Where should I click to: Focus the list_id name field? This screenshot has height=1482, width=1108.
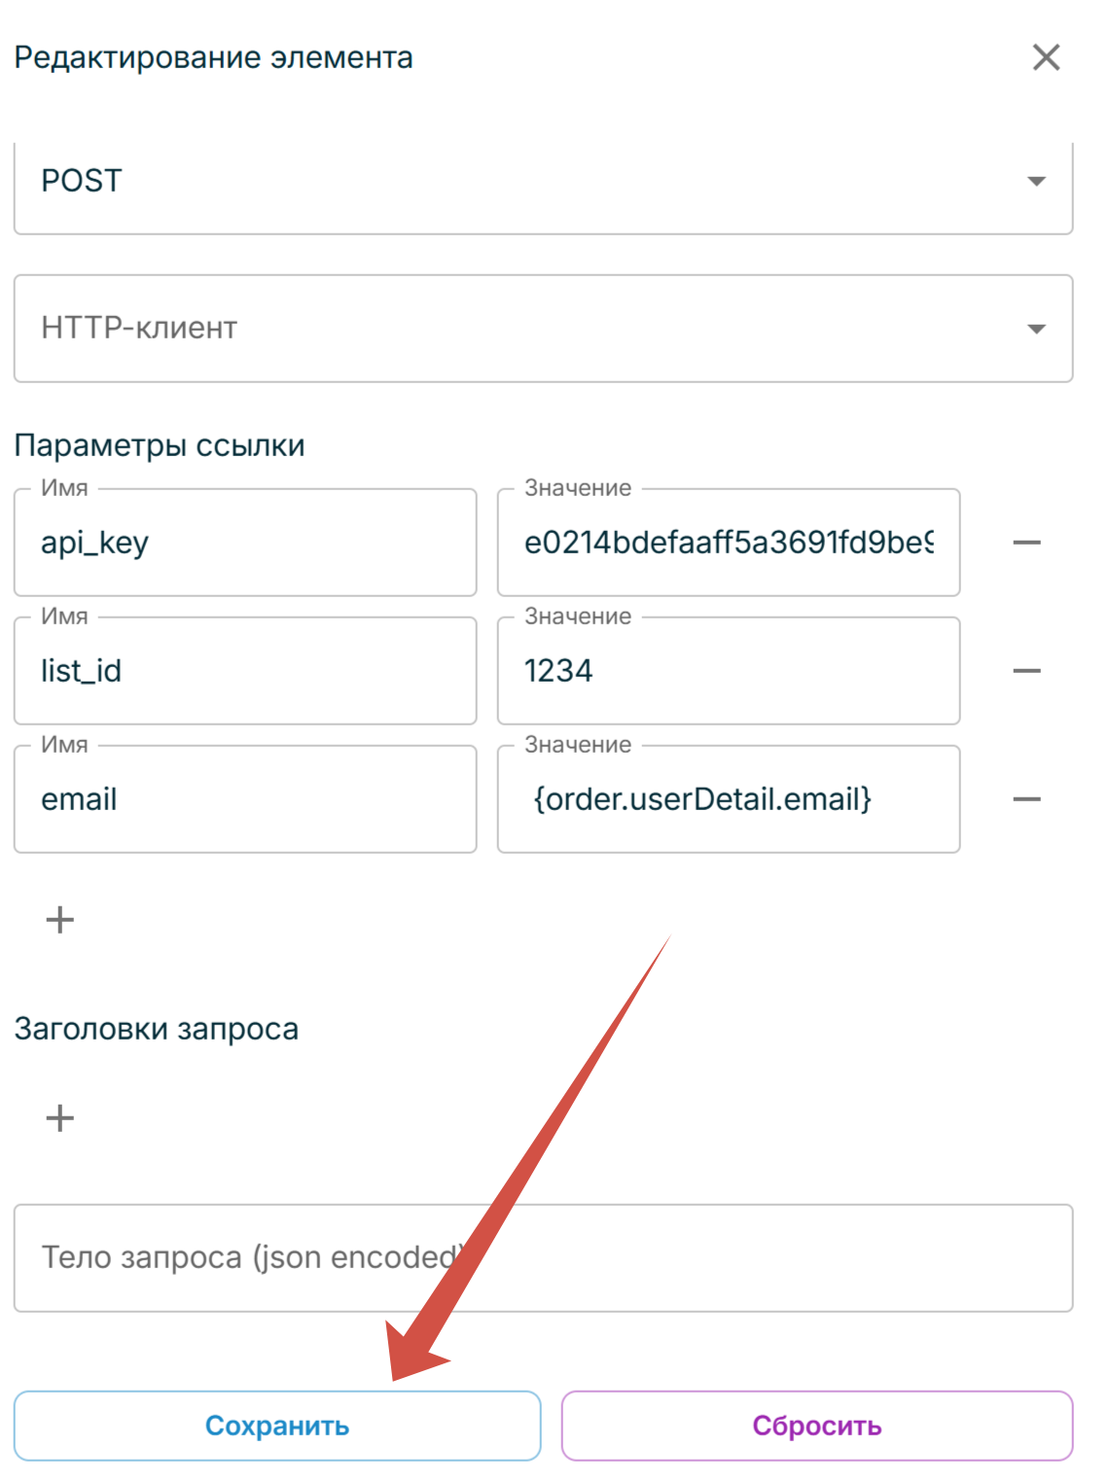coord(244,671)
